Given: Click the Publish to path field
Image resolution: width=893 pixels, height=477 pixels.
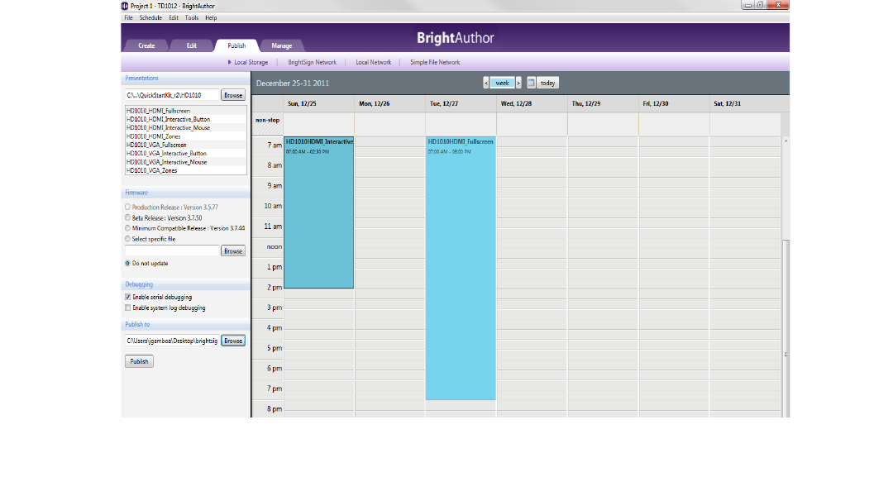Looking at the screenshot, I should pyautogui.click(x=172, y=341).
